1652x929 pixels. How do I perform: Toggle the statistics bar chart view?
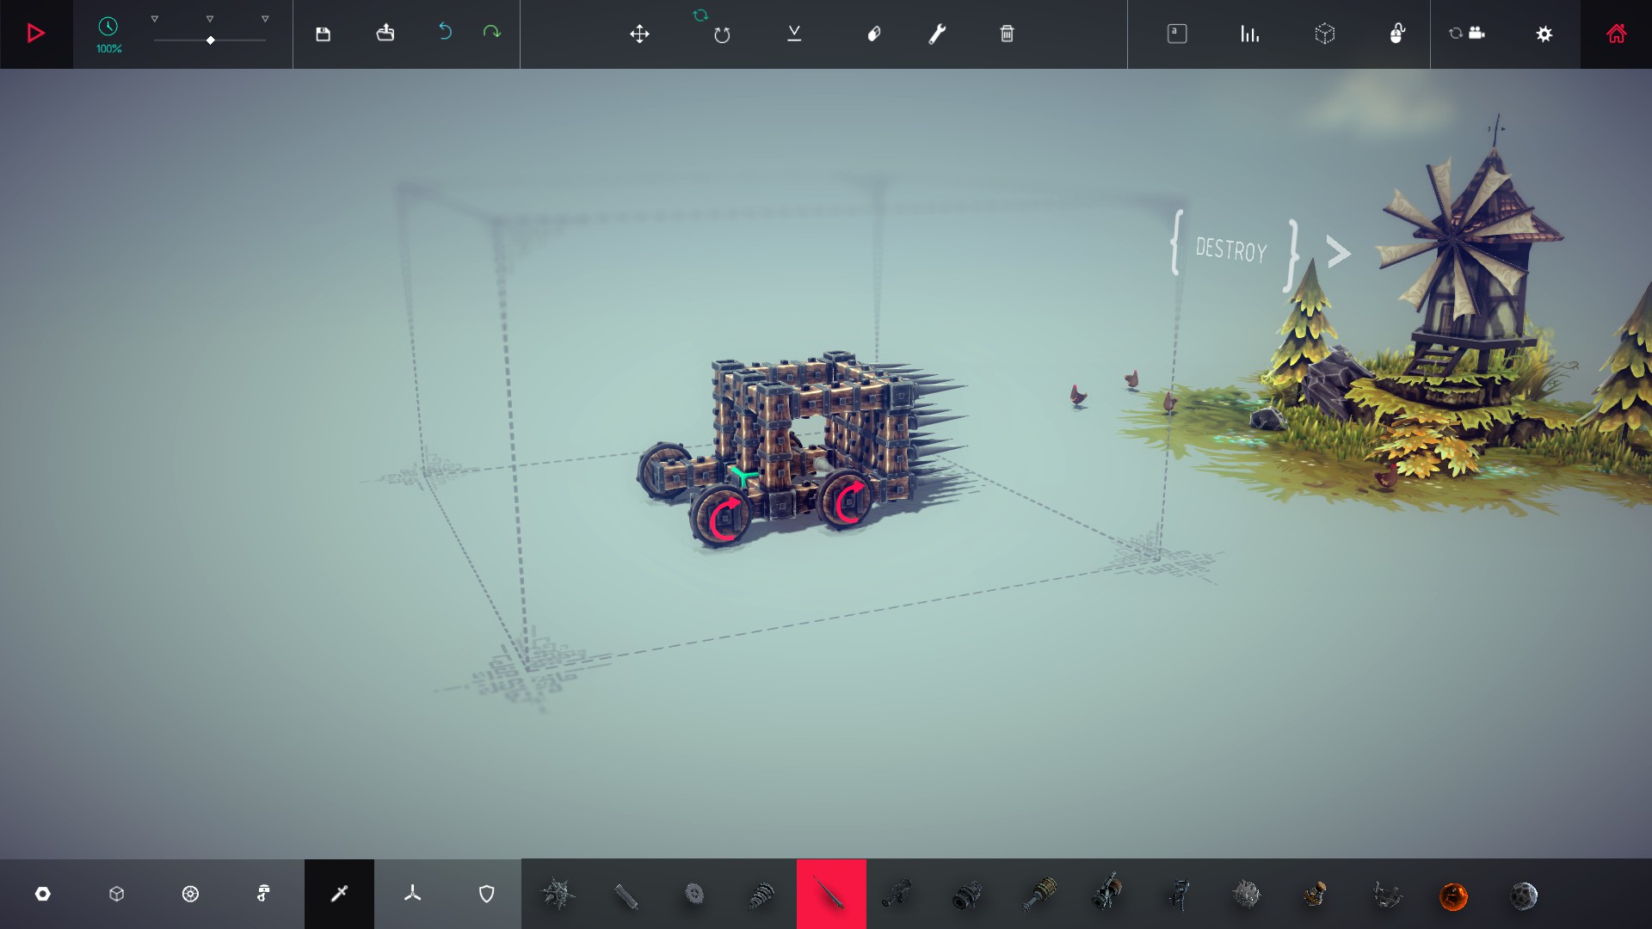coord(1249,34)
